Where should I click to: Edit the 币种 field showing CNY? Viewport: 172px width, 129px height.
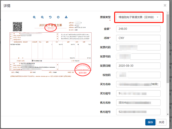pos(138,38)
